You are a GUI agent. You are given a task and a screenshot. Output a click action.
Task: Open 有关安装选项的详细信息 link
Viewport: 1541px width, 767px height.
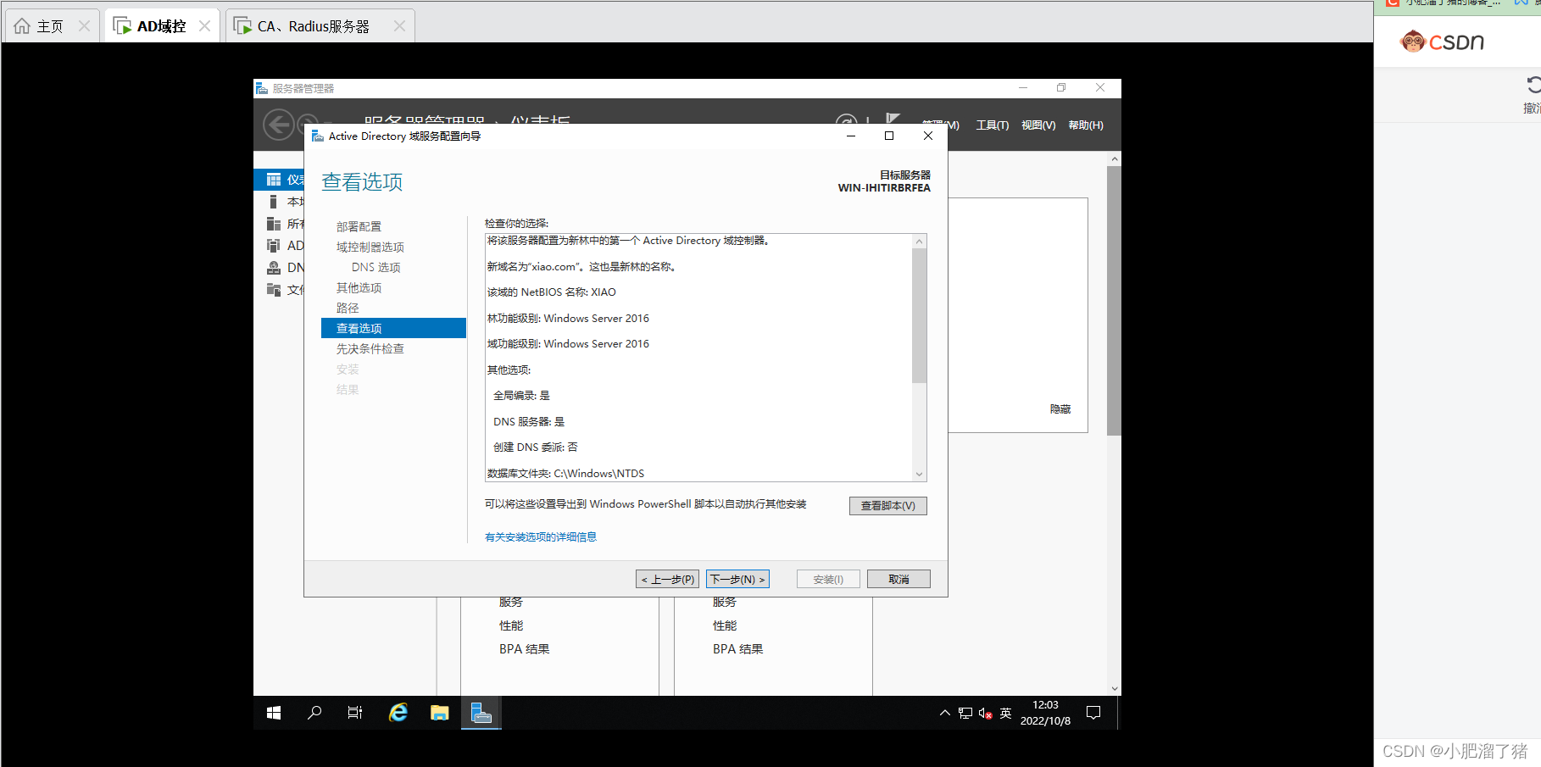pos(541,536)
